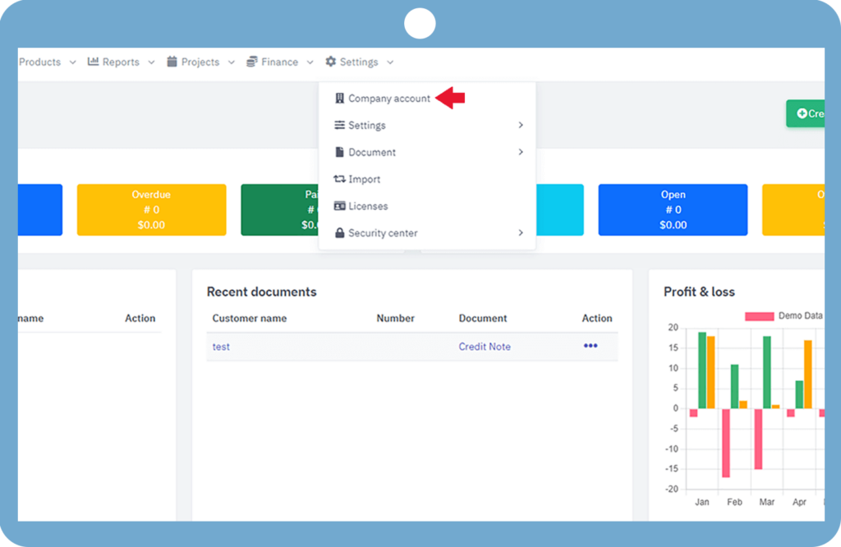This screenshot has width=841, height=547.
Task: Click the Finance coins icon
Action: [x=251, y=62]
